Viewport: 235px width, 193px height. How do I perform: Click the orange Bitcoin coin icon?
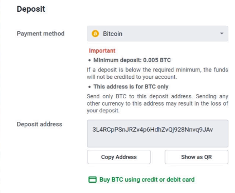click(95, 33)
